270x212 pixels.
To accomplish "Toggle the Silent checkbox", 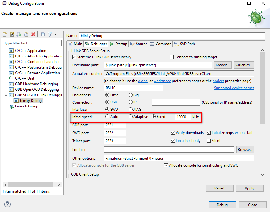I will [x=209, y=141].
